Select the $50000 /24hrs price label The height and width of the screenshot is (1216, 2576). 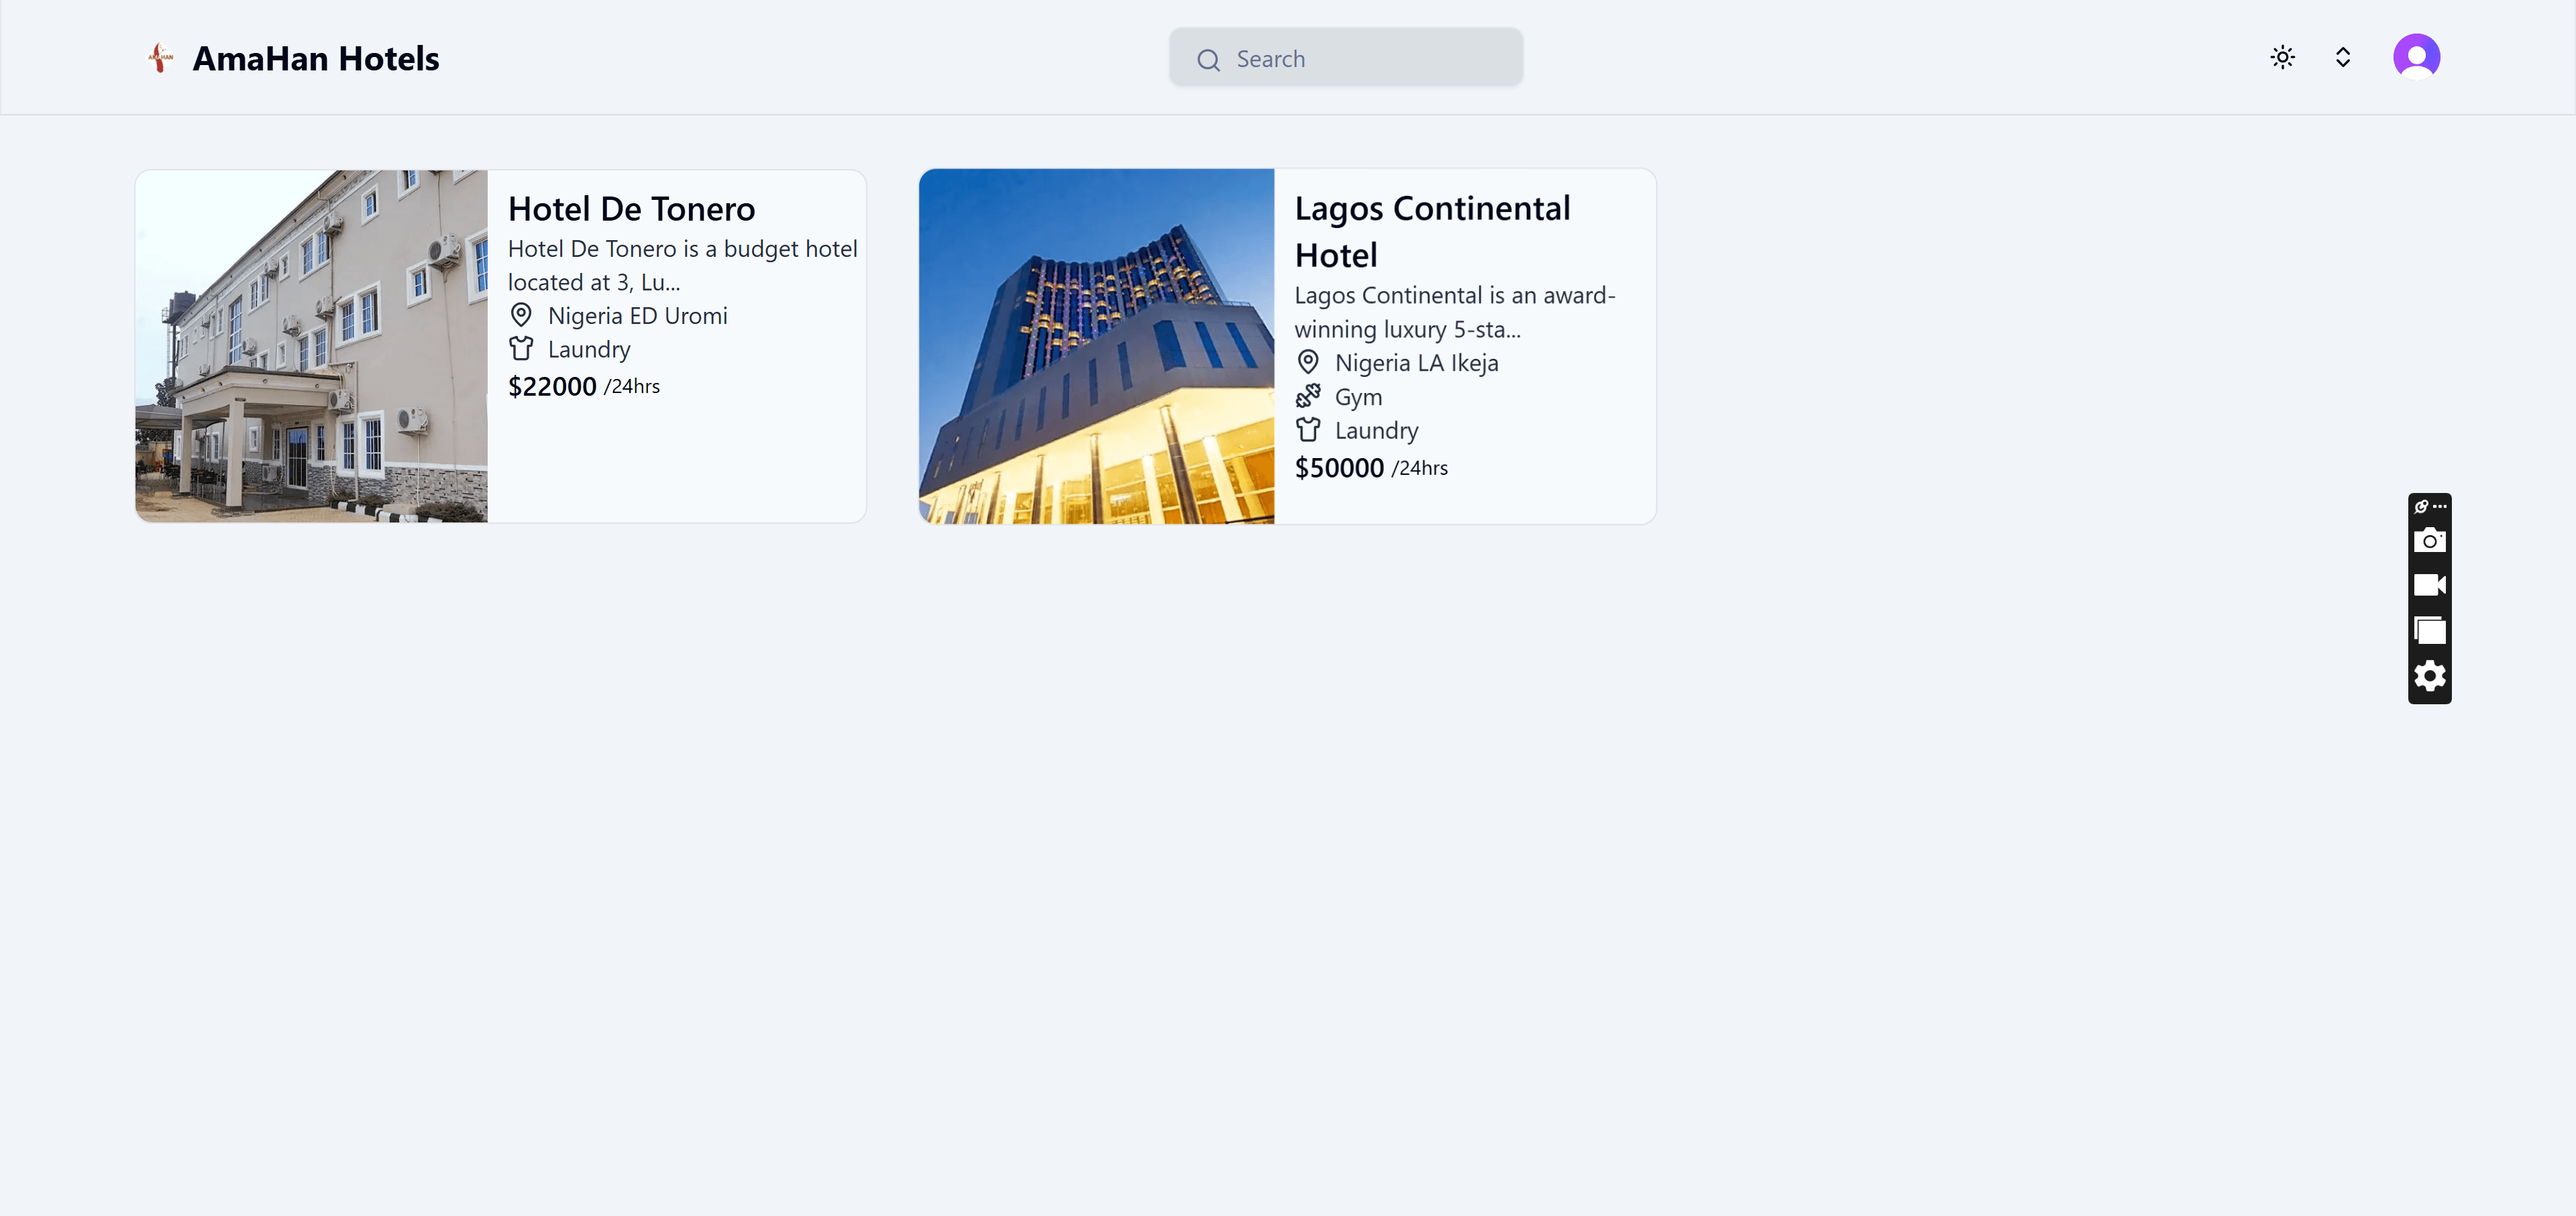tap(1371, 467)
